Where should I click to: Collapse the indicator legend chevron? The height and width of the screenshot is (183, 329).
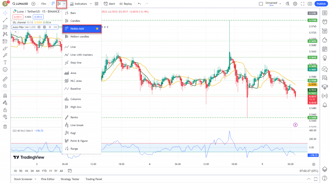15,32
